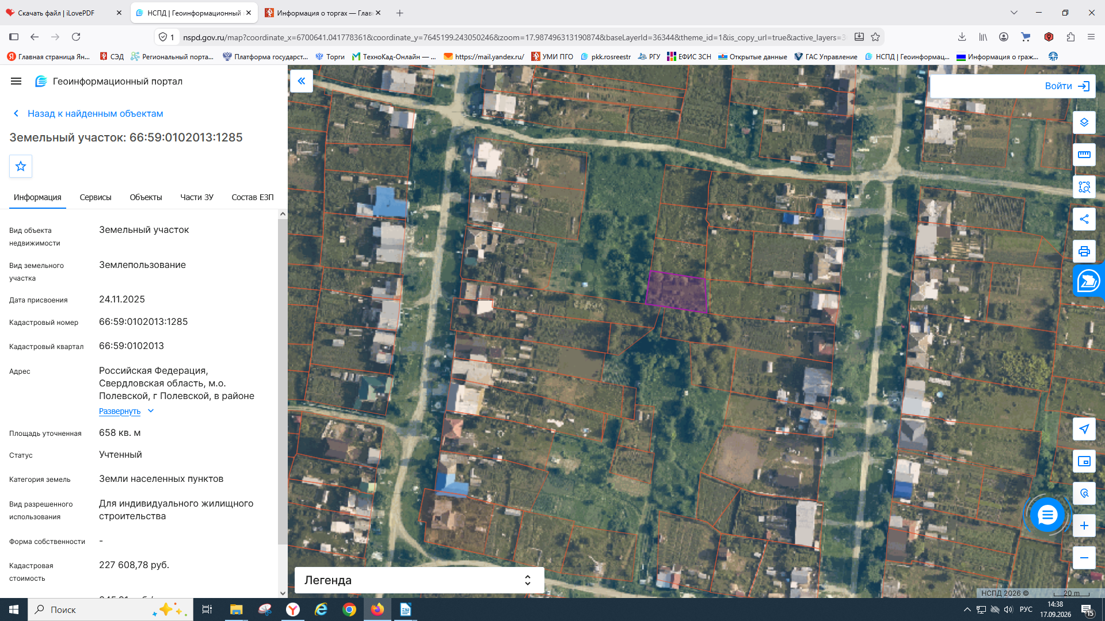Open the Части ЗУ tab
This screenshot has height=621, width=1105.
(197, 197)
